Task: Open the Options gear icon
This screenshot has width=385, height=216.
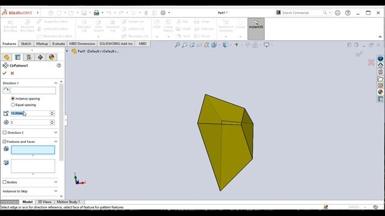Action: (x=163, y=13)
